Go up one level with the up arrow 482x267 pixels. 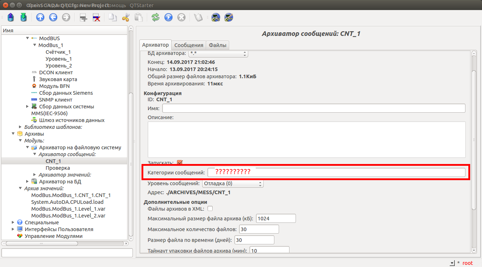(x=40, y=17)
